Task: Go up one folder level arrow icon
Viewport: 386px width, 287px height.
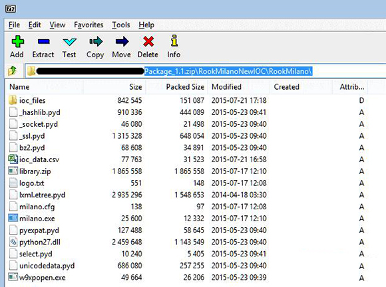Action: click(x=12, y=71)
